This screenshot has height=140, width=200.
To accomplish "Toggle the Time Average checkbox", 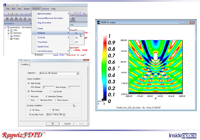I will [29, 91].
